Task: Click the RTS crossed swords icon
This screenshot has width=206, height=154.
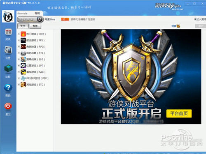Action: click(23, 53)
